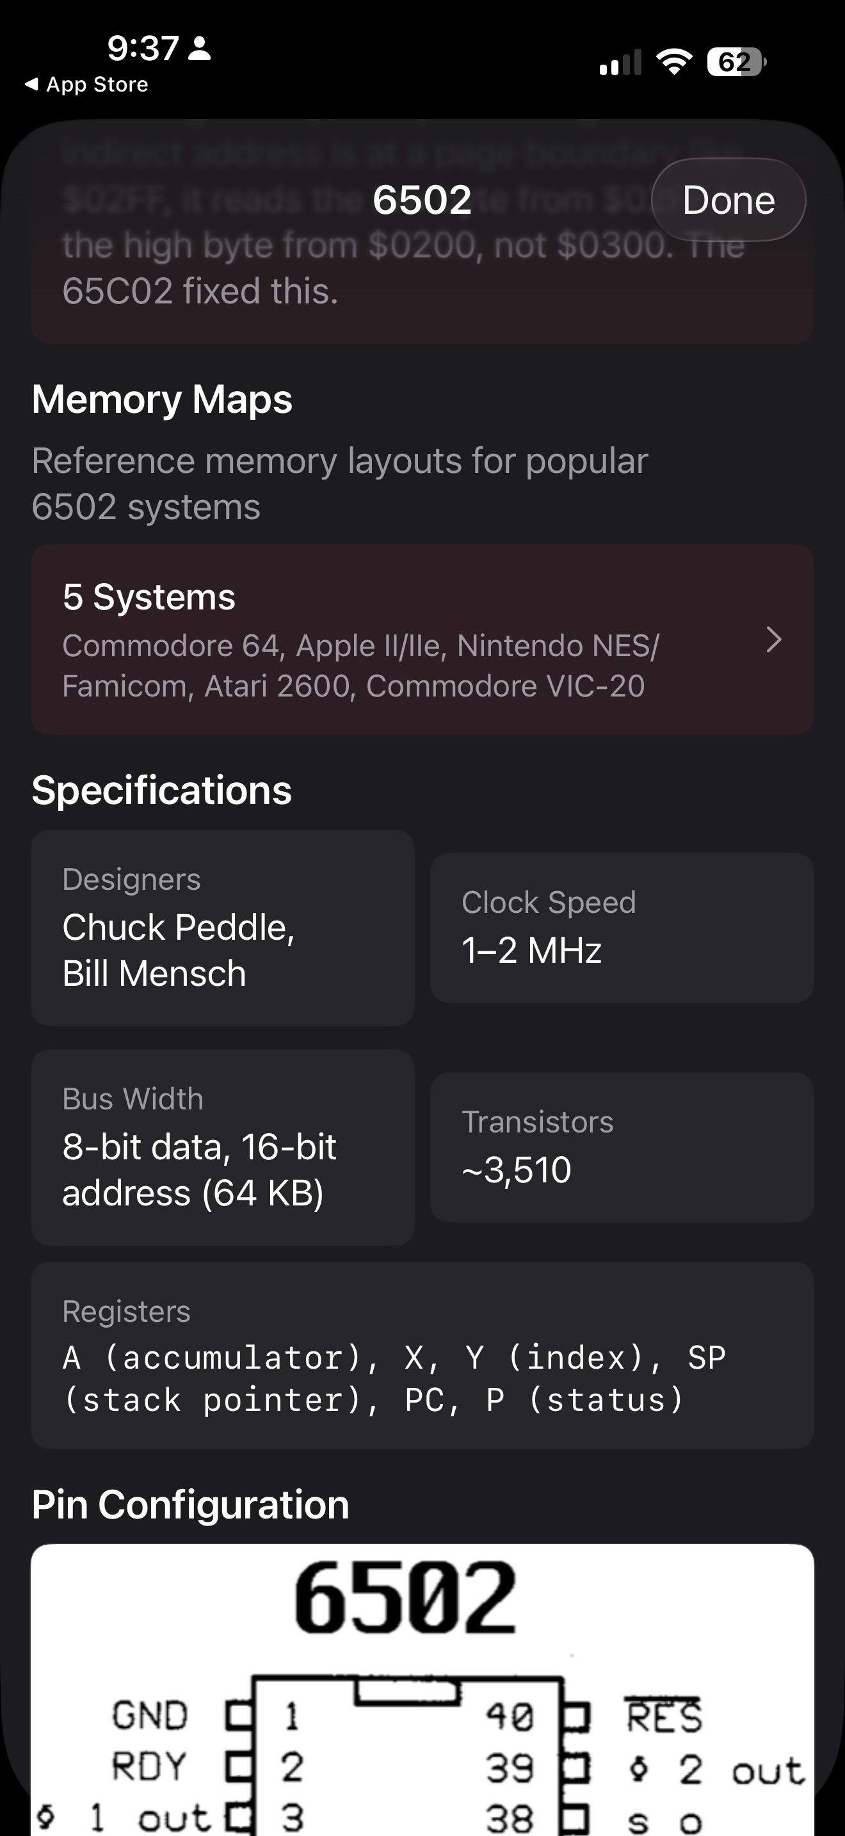Tap the cellular signal bars
Image resolution: width=845 pixels, height=1836 pixels.
[620, 63]
